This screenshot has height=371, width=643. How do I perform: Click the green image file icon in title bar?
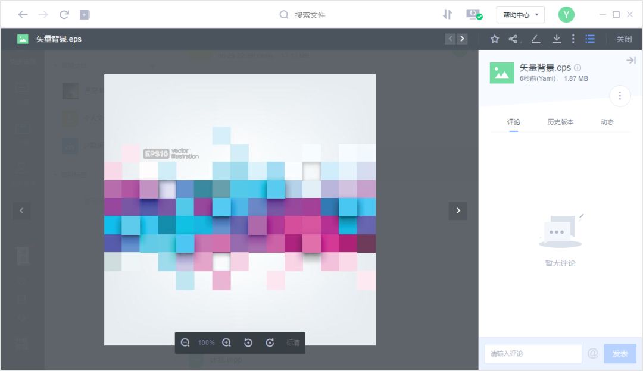(x=23, y=39)
